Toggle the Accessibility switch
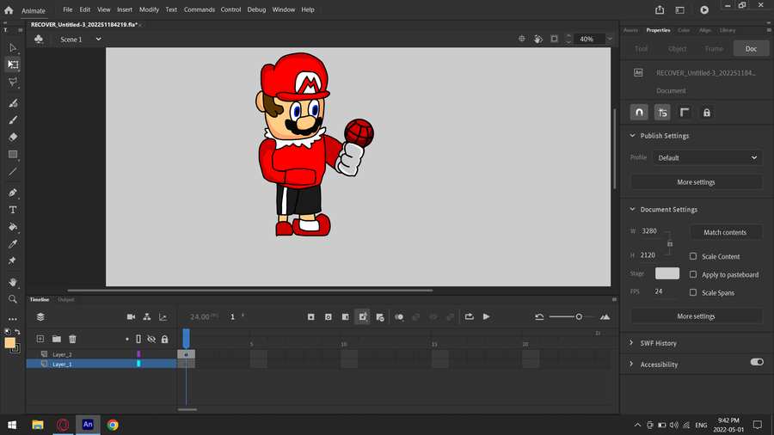Screen dimensions: 774x435 [x=757, y=363]
